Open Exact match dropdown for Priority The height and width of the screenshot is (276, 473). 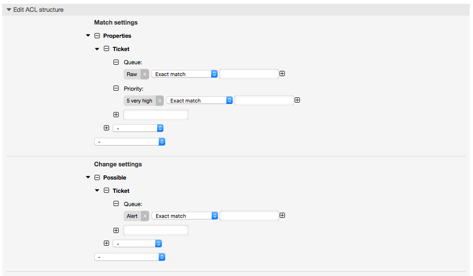(199, 101)
